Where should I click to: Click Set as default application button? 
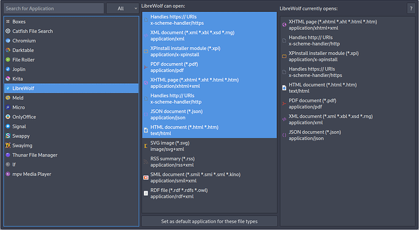pos(209,222)
